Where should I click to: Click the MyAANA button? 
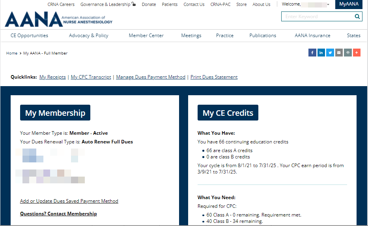[349, 4]
